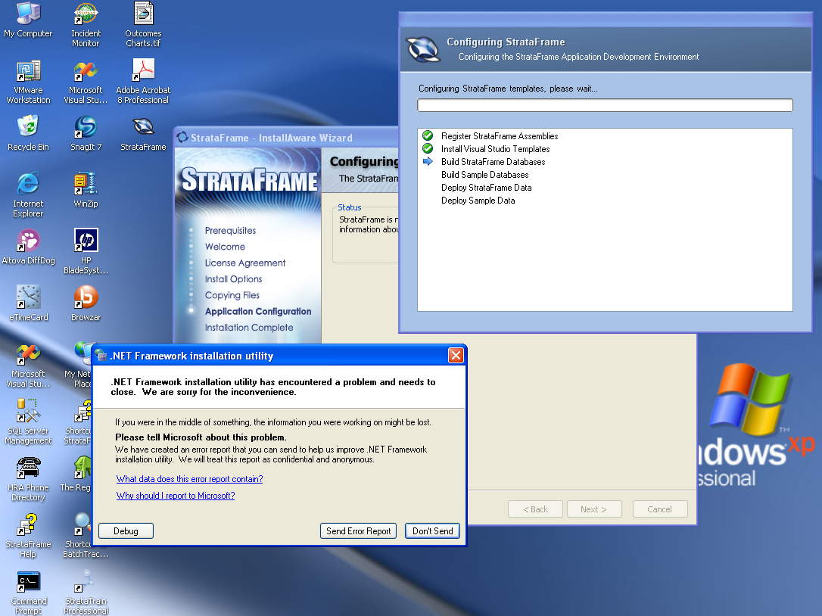Click the configuration progress bar
This screenshot has width=822, height=616.
point(605,105)
